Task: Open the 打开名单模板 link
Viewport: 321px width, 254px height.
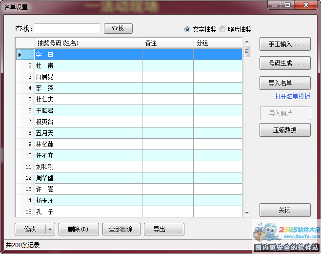Action: pyautogui.click(x=293, y=96)
